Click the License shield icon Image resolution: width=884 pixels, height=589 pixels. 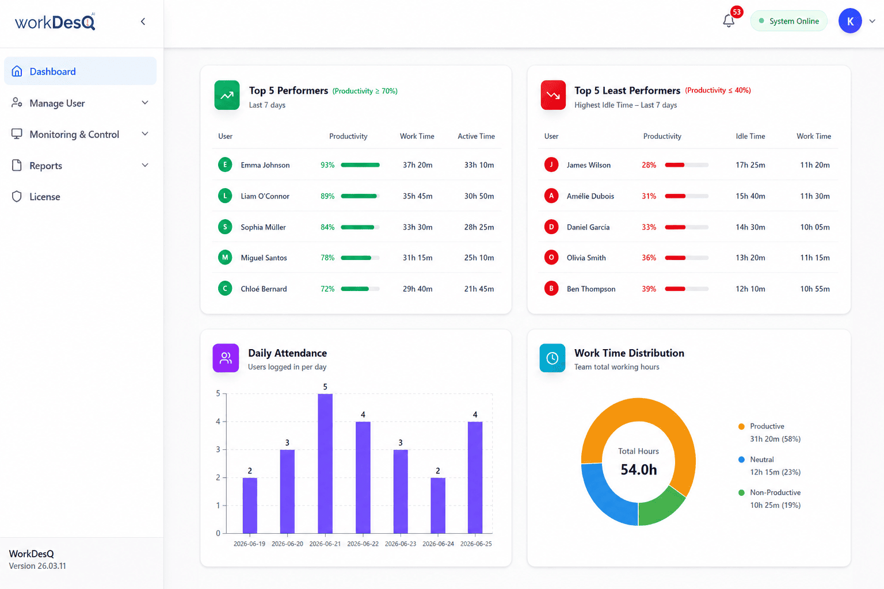[17, 196]
